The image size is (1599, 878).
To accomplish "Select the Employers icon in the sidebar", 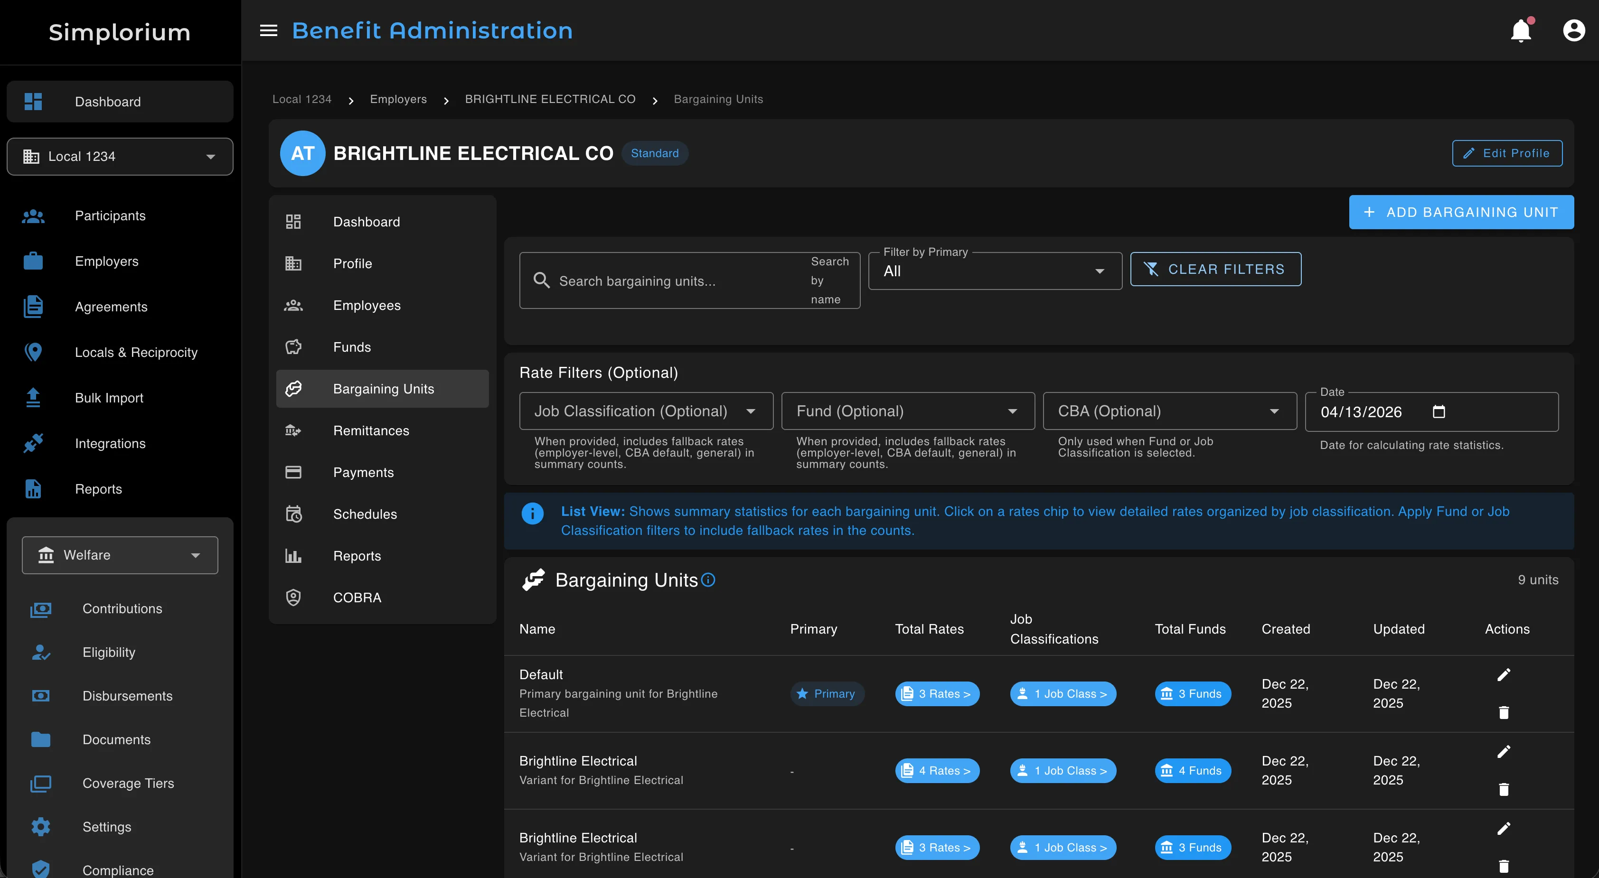I will coord(32,261).
